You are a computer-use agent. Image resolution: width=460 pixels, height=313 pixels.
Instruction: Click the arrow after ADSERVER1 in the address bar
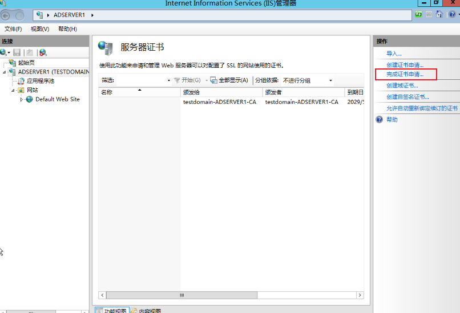point(92,15)
